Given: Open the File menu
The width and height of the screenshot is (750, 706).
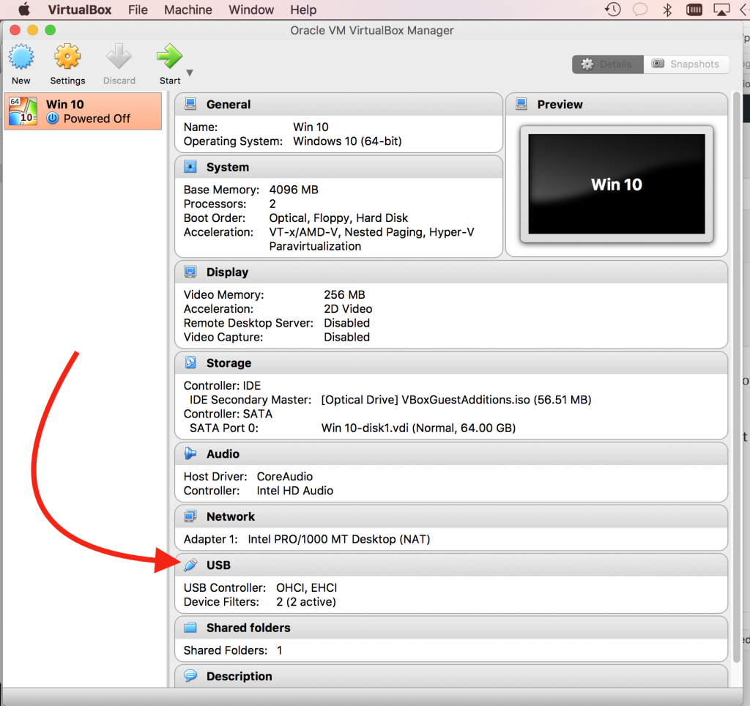Looking at the screenshot, I should pyautogui.click(x=138, y=10).
